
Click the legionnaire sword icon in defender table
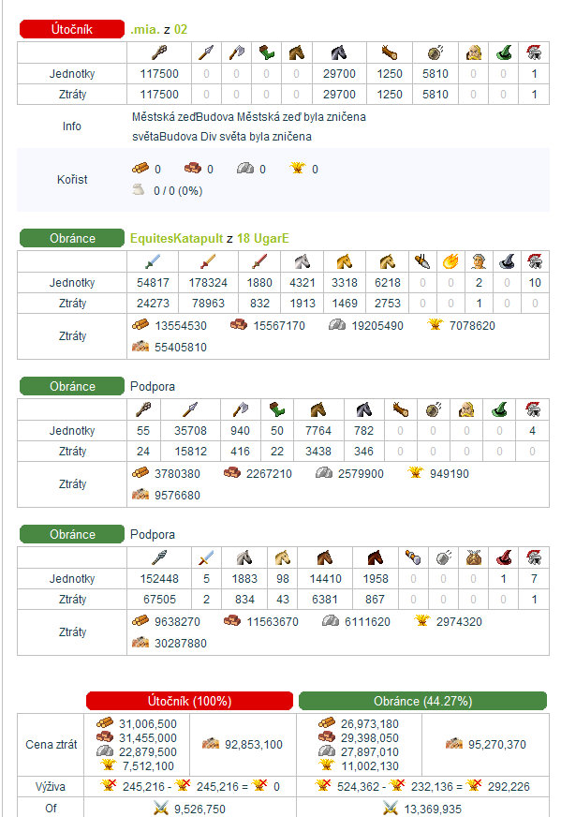tap(152, 261)
